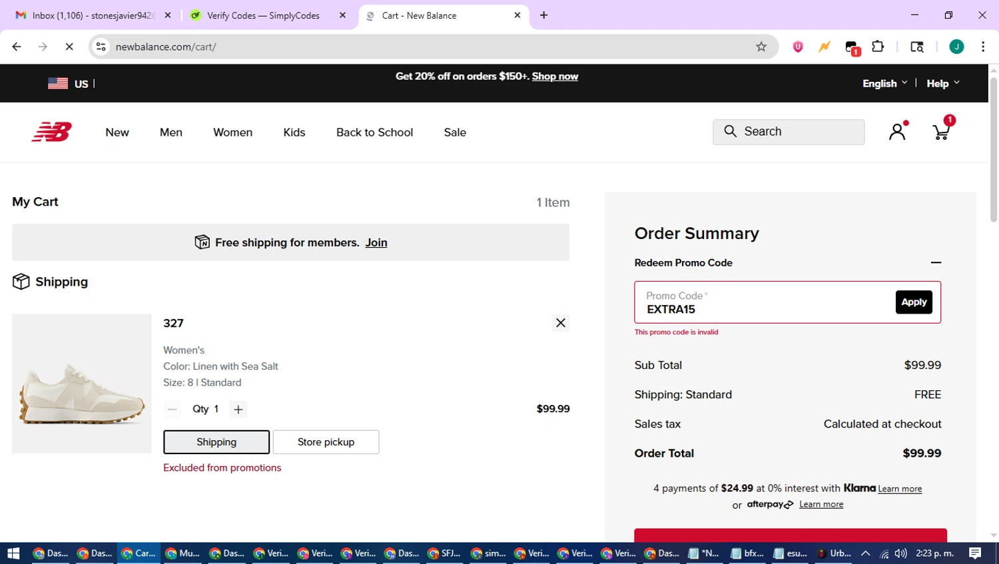Click the red checkout button
This screenshot has width=999, height=564.
791,535
